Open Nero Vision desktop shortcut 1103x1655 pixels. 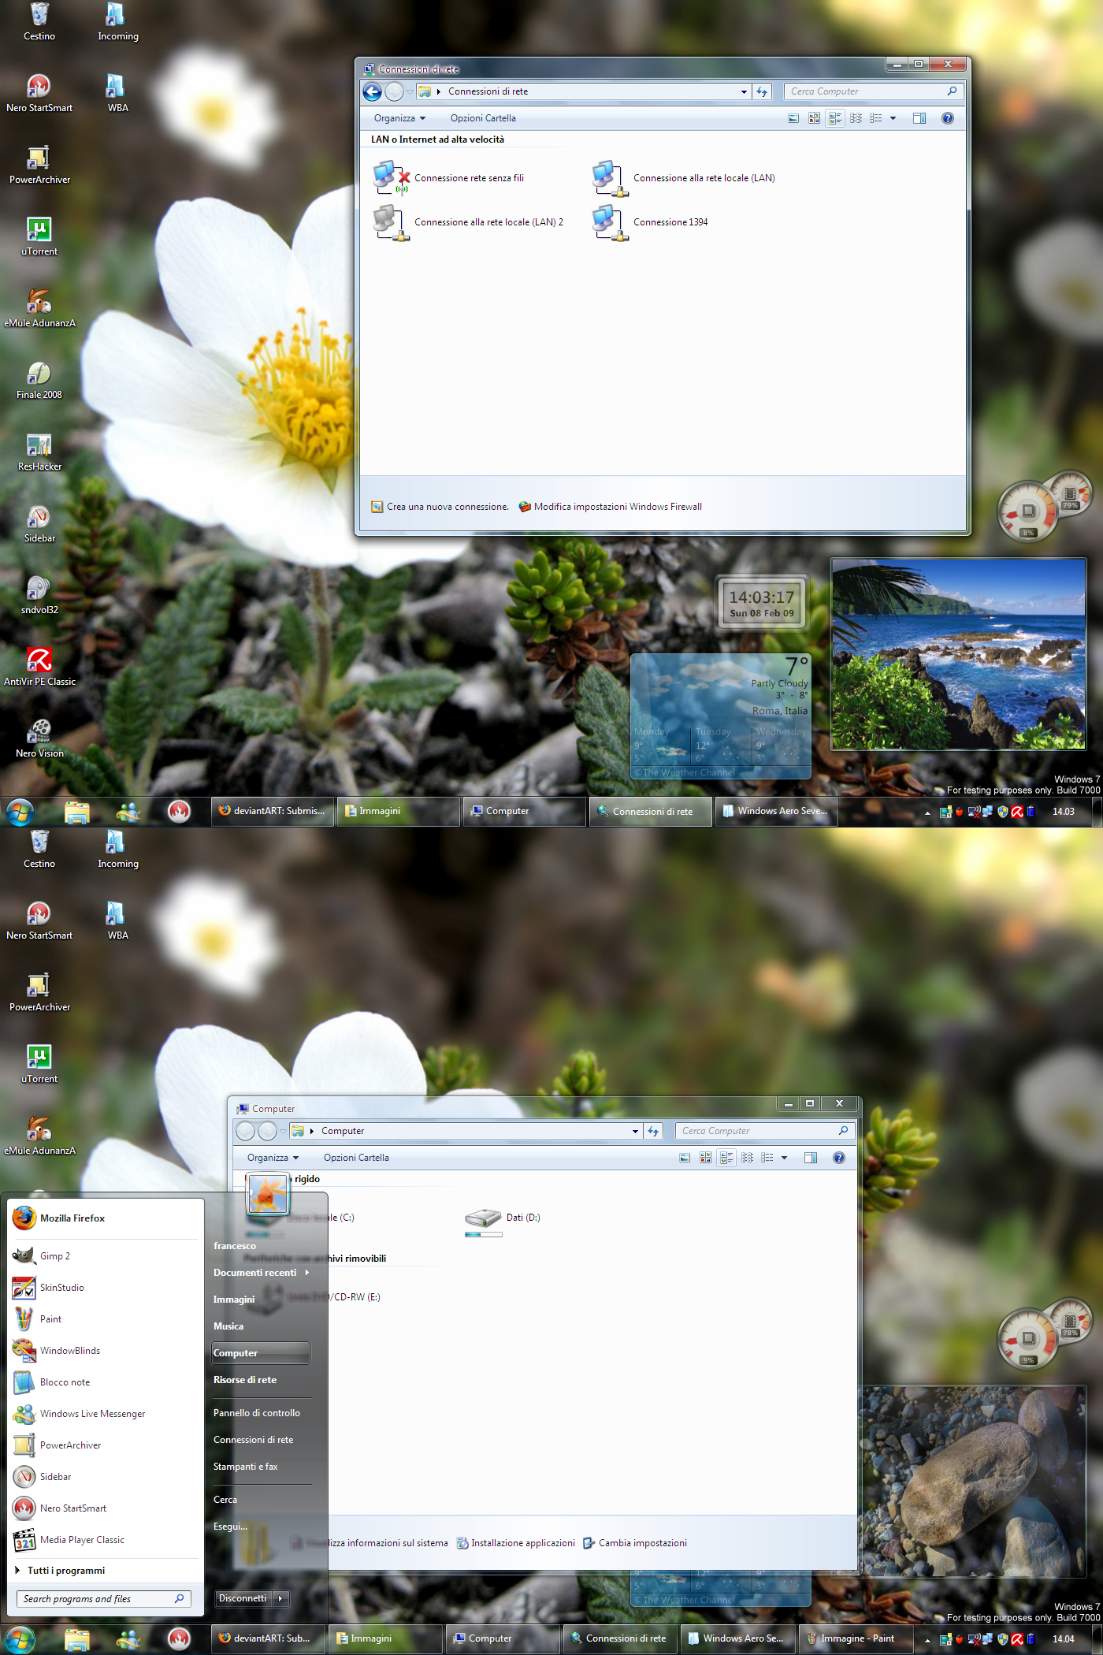39,739
